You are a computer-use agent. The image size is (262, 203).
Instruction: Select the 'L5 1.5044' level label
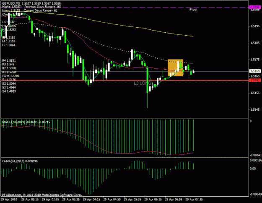9,45
